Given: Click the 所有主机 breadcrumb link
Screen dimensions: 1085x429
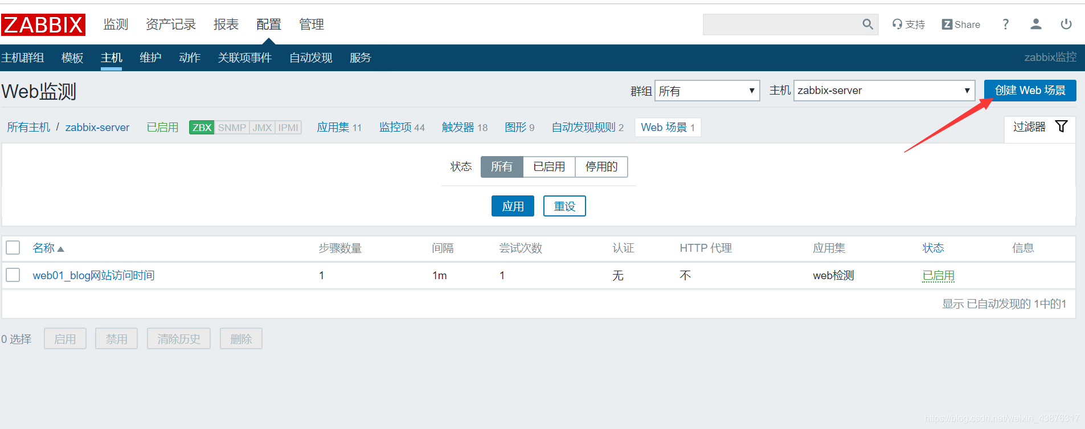Looking at the screenshot, I should point(28,128).
